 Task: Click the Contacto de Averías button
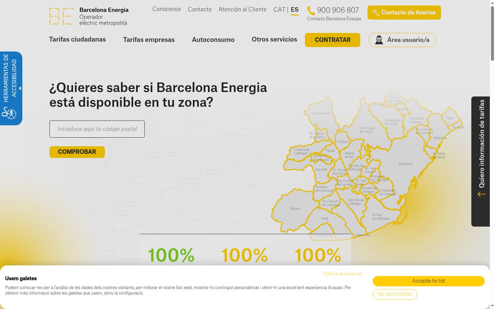tap(404, 13)
